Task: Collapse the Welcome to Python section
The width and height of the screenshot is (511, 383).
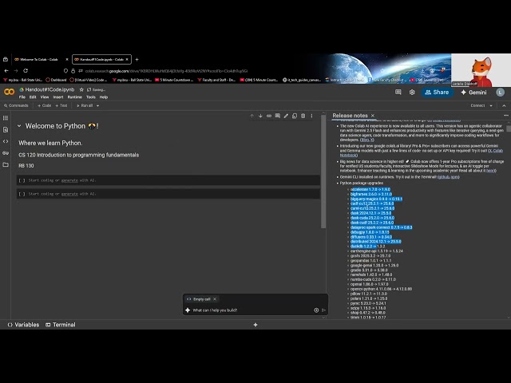Action: [19, 126]
